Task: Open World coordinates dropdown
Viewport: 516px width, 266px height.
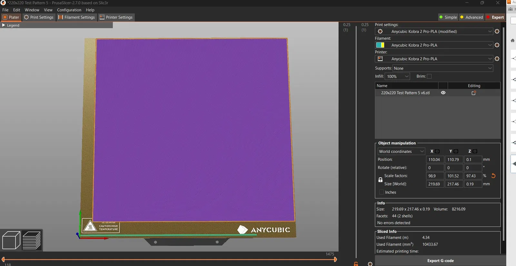Action: pyautogui.click(x=401, y=151)
